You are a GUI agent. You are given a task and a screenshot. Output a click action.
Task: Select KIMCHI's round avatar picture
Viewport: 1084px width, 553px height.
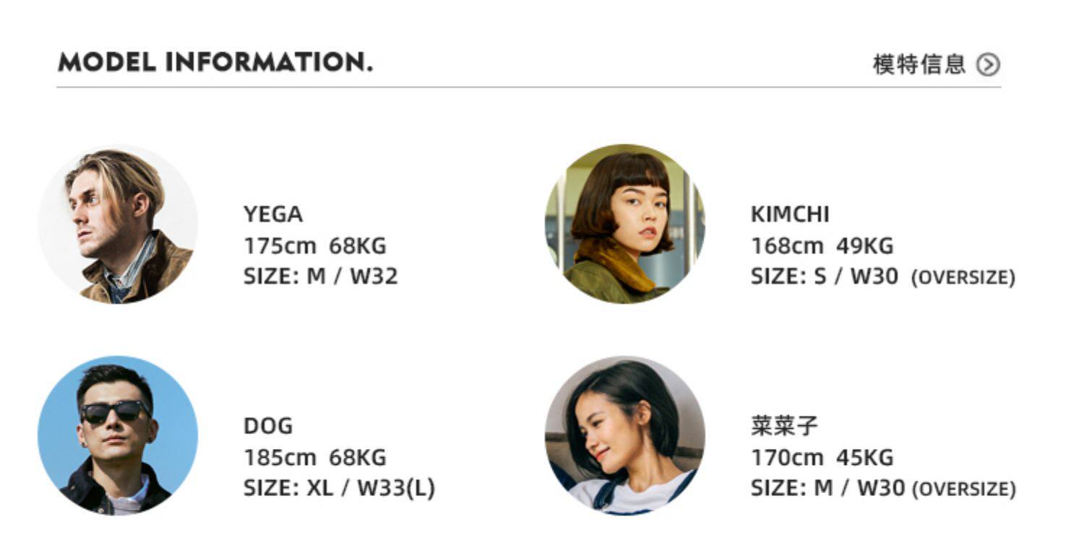[x=624, y=224]
